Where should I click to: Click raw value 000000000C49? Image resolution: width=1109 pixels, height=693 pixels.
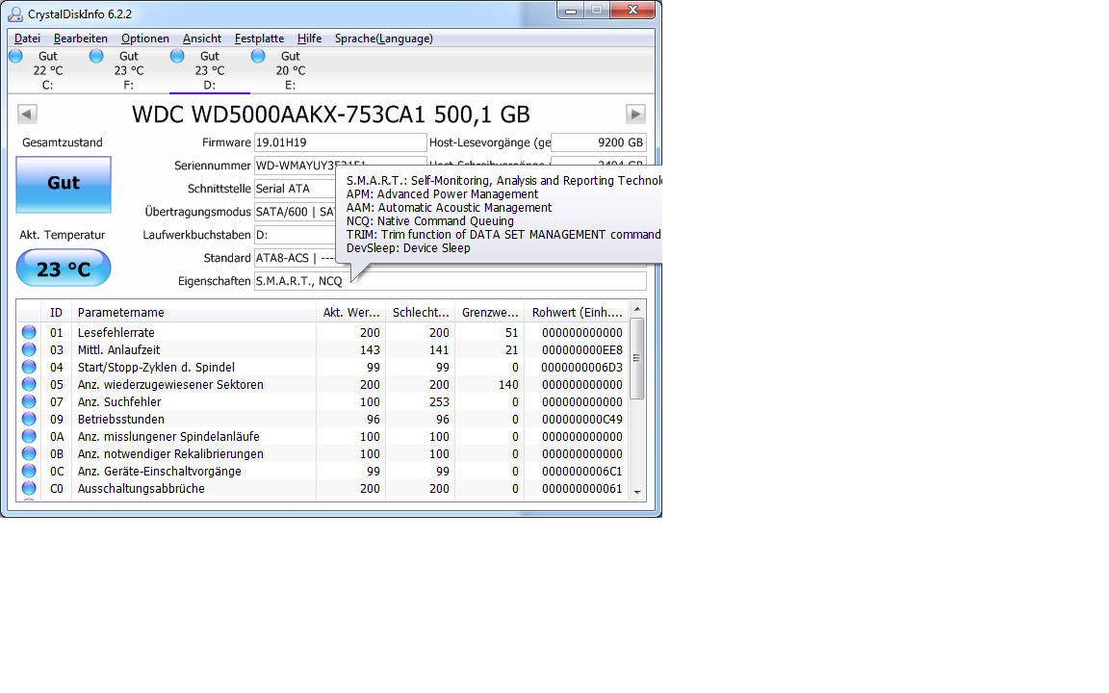click(x=582, y=420)
